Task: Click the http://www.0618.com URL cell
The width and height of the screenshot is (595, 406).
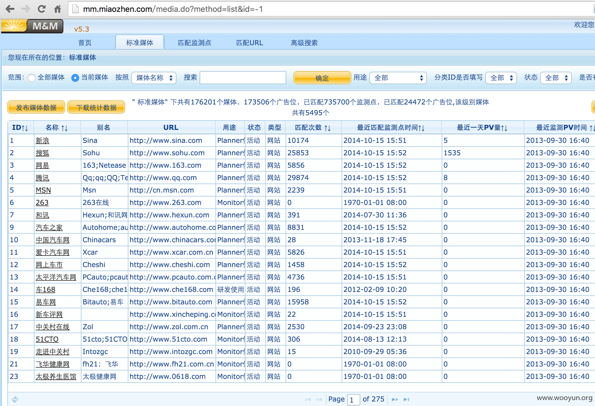Action: click(171, 376)
